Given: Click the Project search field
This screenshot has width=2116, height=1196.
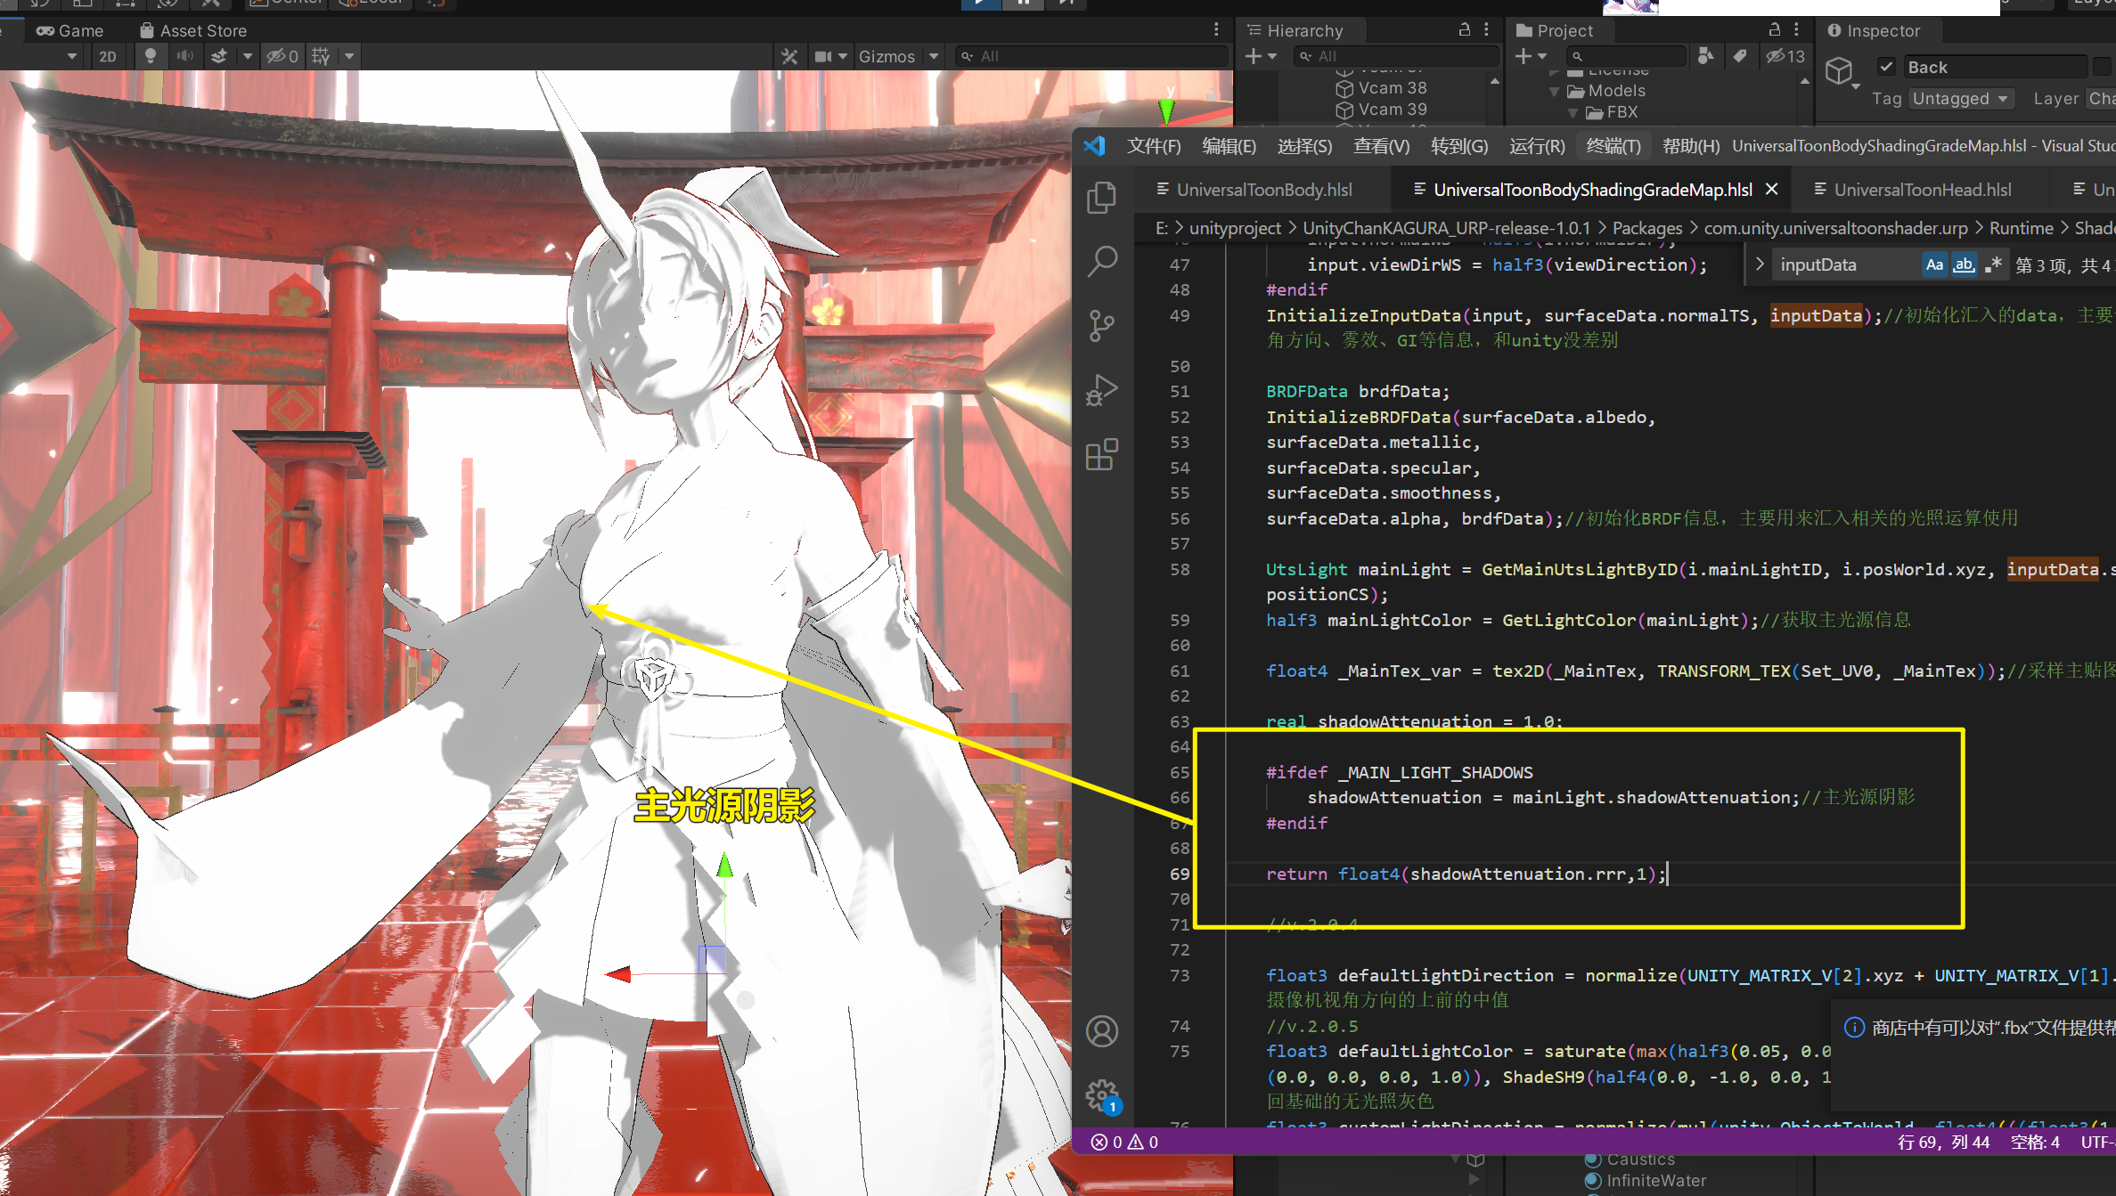Looking at the screenshot, I should click(x=1625, y=56).
